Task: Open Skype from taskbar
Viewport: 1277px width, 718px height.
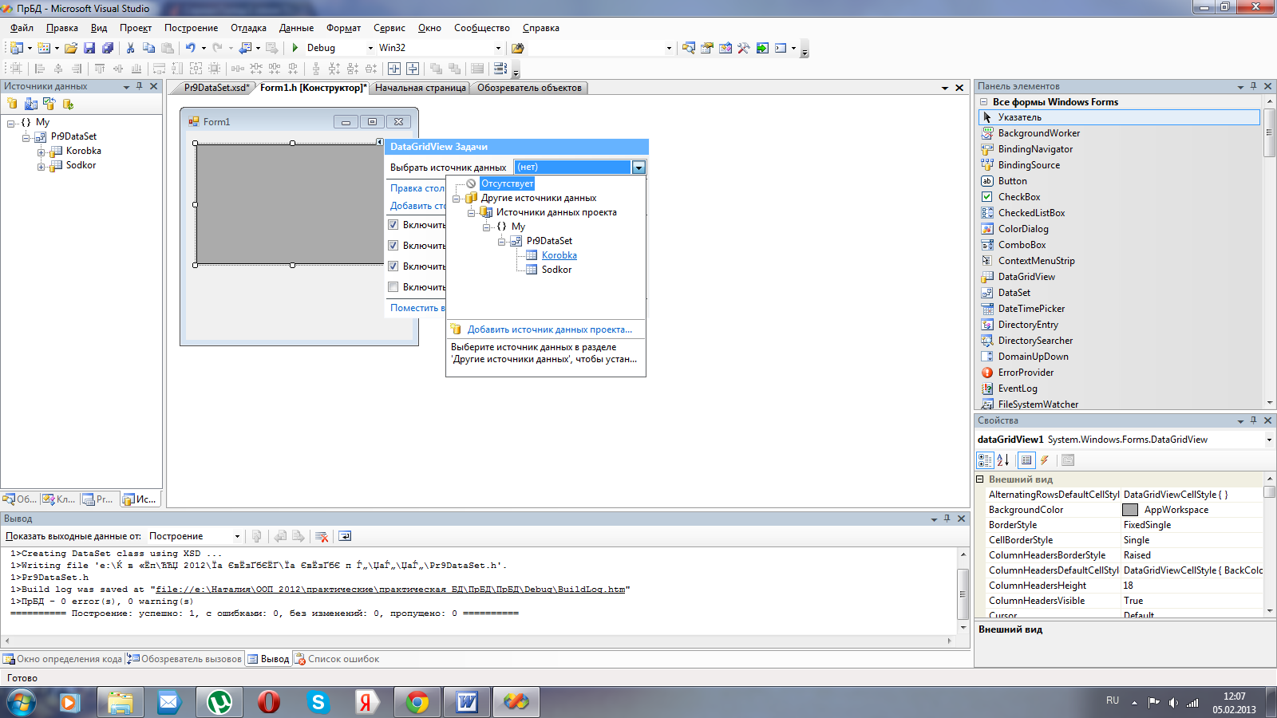Action: (318, 703)
